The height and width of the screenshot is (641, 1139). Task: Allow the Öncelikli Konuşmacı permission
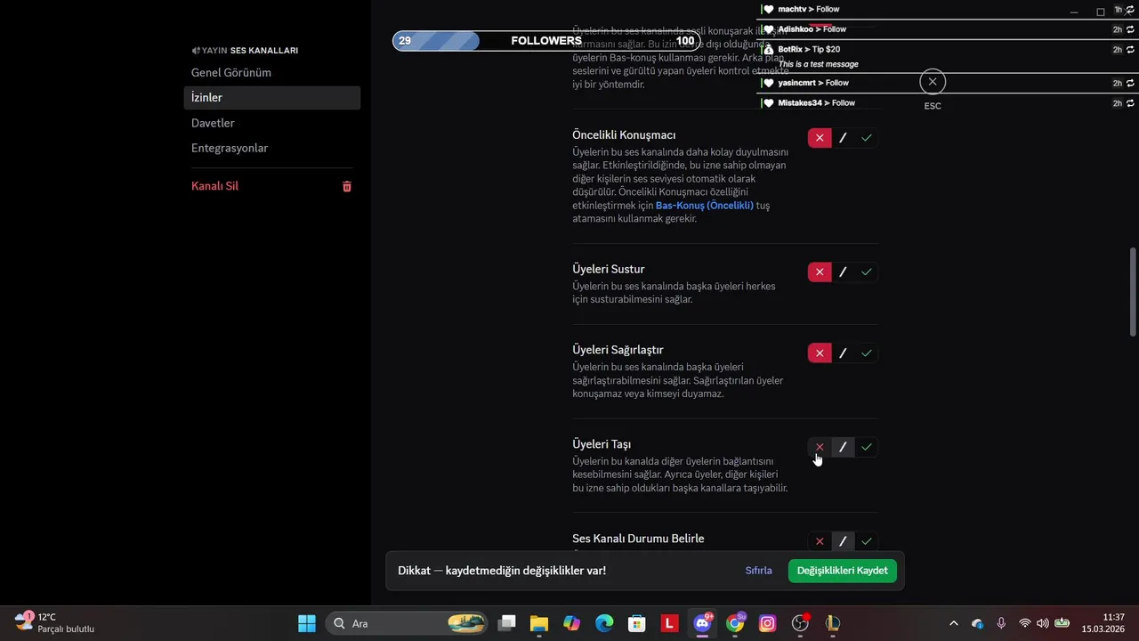(867, 138)
